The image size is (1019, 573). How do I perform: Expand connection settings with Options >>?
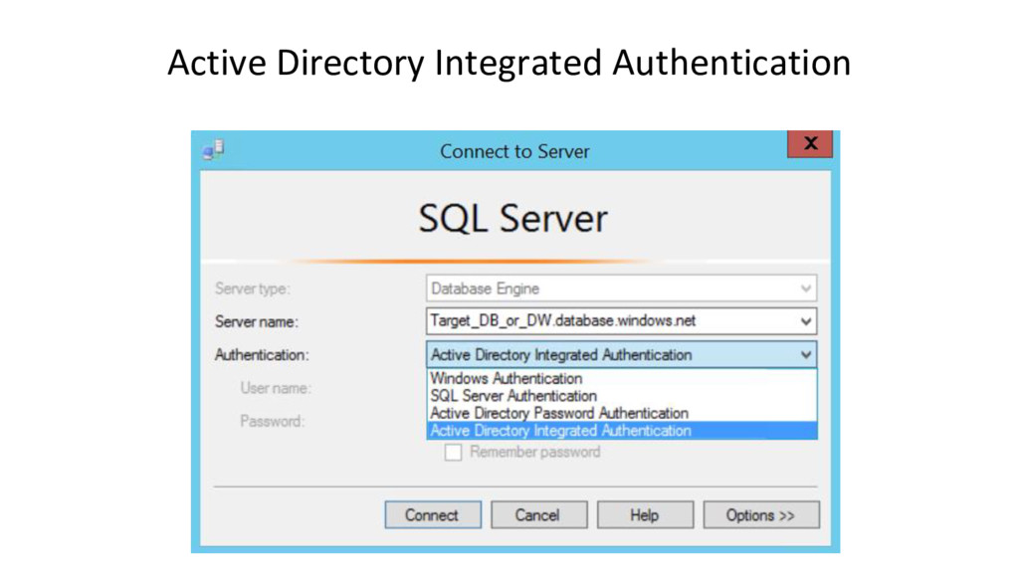[x=761, y=514]
